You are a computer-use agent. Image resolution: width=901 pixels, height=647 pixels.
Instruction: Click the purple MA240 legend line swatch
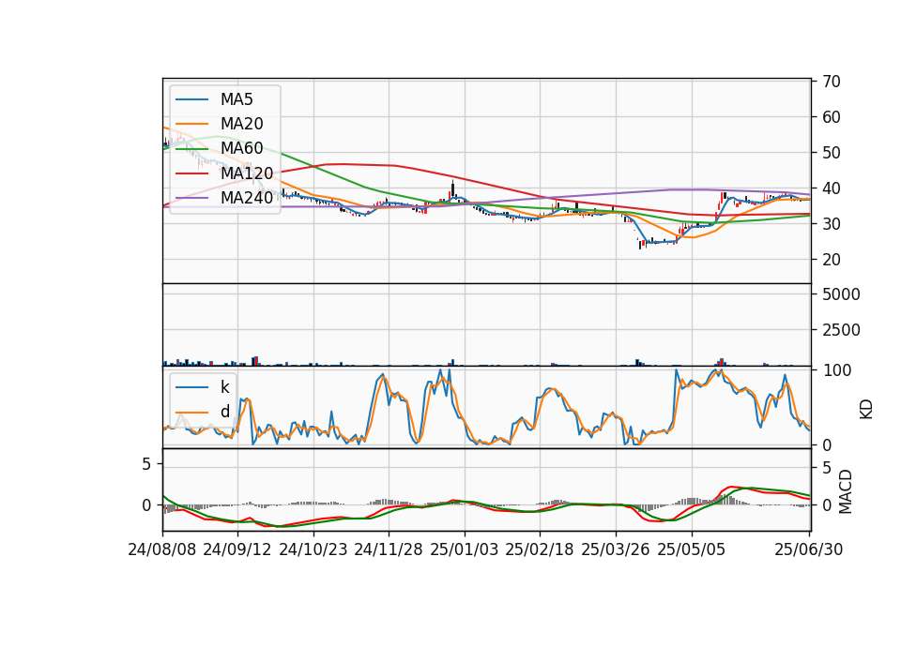coord(191,198)
